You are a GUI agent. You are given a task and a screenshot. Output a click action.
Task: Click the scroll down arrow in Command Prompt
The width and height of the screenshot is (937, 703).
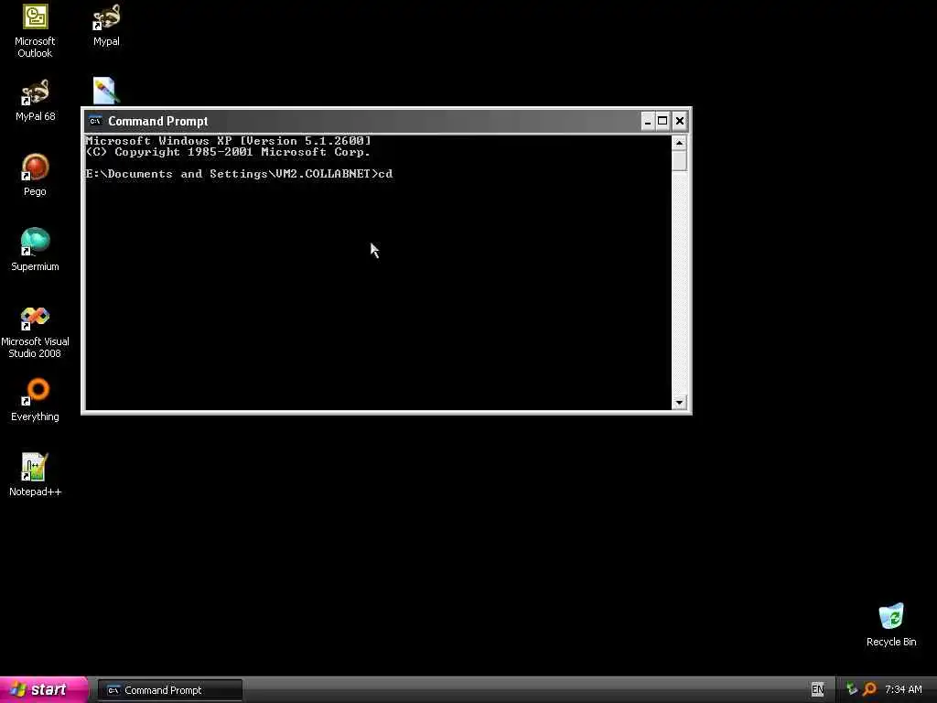(x=679, y=403)
